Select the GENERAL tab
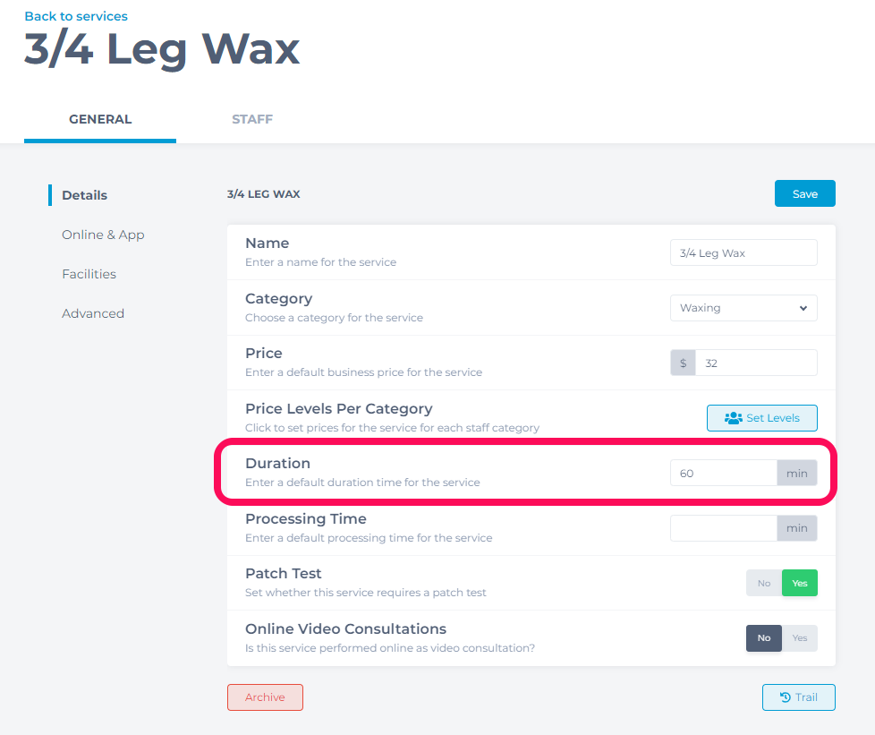The width and height of the screenshot is (875, 735). pos(100,119)
